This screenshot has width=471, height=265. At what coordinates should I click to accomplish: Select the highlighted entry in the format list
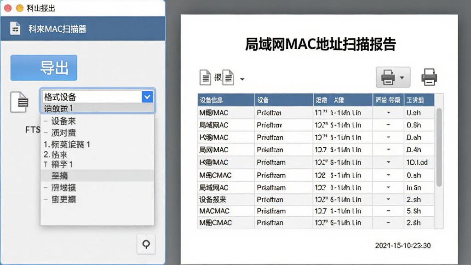[98, 175]
